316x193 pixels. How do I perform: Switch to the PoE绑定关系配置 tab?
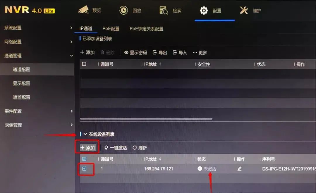147,29
